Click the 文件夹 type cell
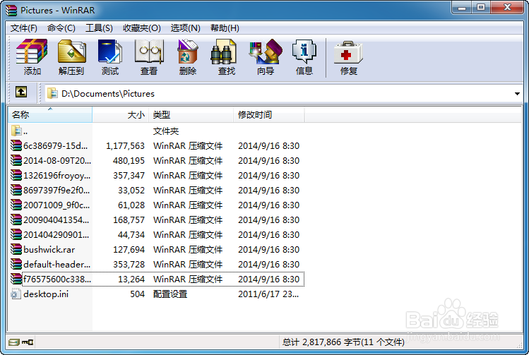This screenshot has height=355, width=529. 166,131
